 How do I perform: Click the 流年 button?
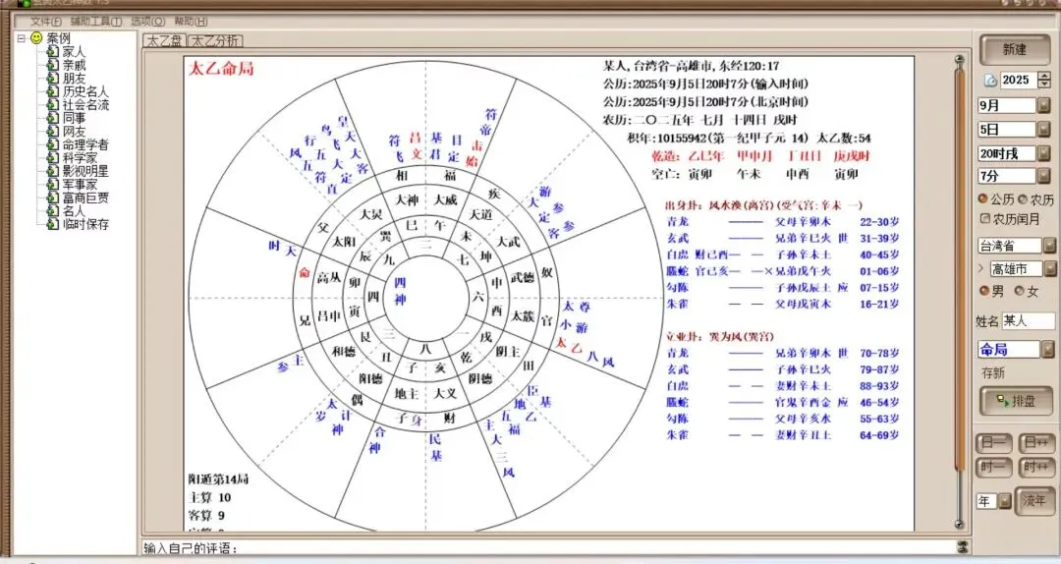[1033, 501]
